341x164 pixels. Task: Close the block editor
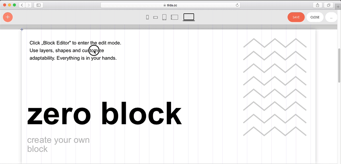[x=315, y=17]
